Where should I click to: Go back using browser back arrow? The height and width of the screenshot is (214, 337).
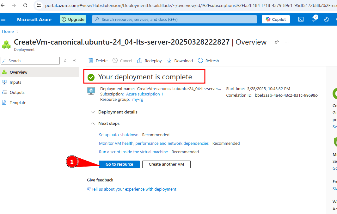point(3,5)
